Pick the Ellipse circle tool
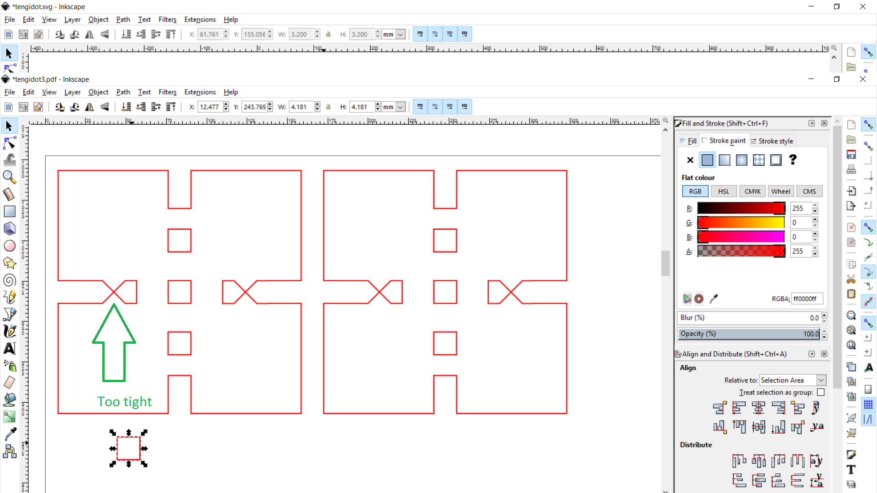 9,246
